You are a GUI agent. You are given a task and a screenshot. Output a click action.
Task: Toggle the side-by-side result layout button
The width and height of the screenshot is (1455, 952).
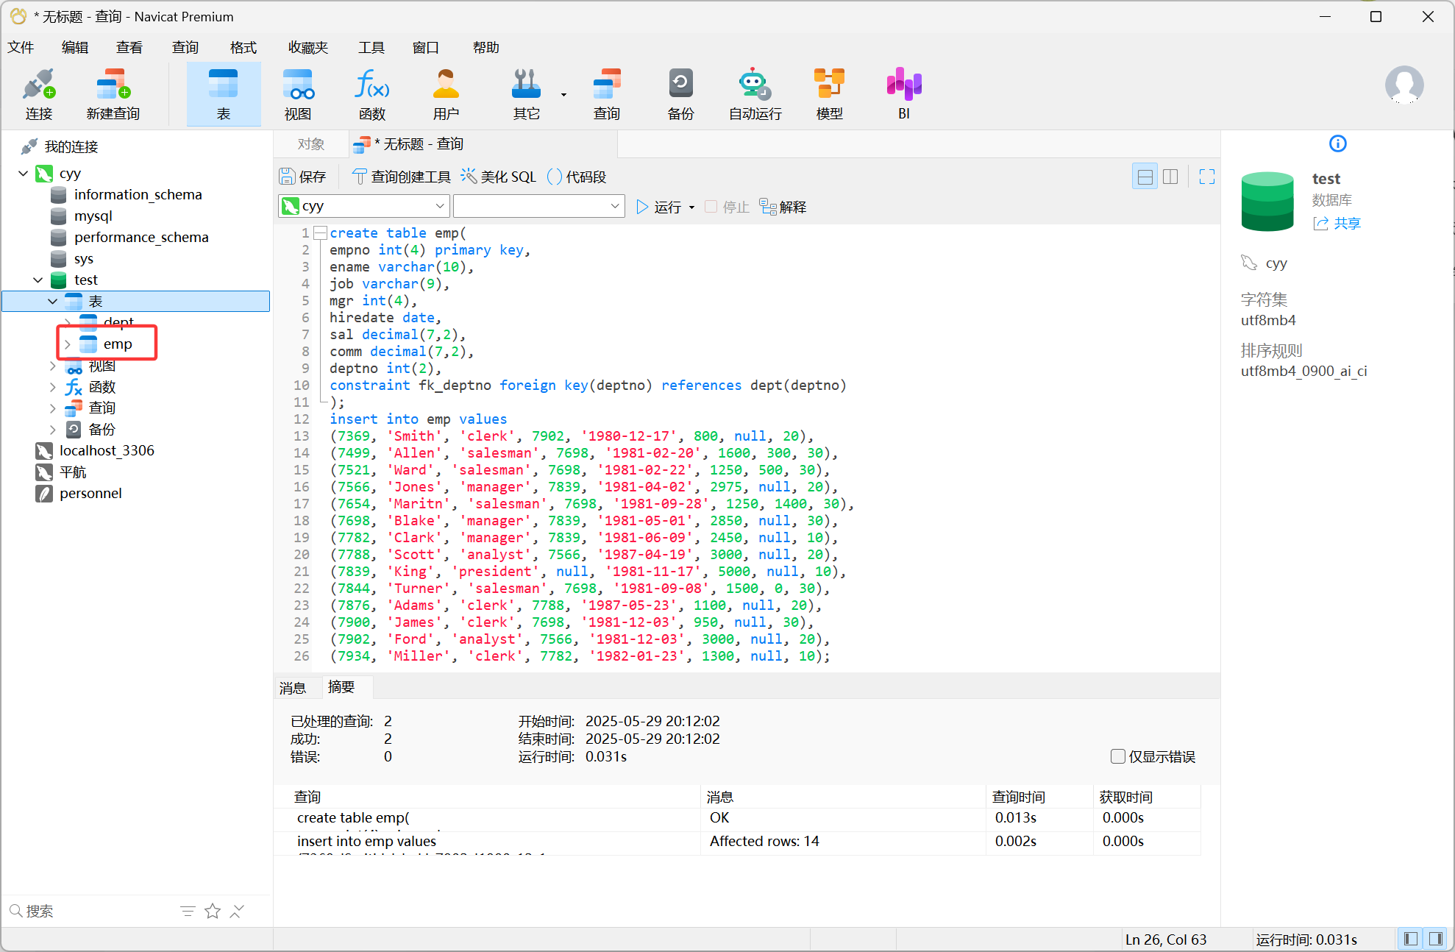pyautogui.click(x=1170, y=177)
